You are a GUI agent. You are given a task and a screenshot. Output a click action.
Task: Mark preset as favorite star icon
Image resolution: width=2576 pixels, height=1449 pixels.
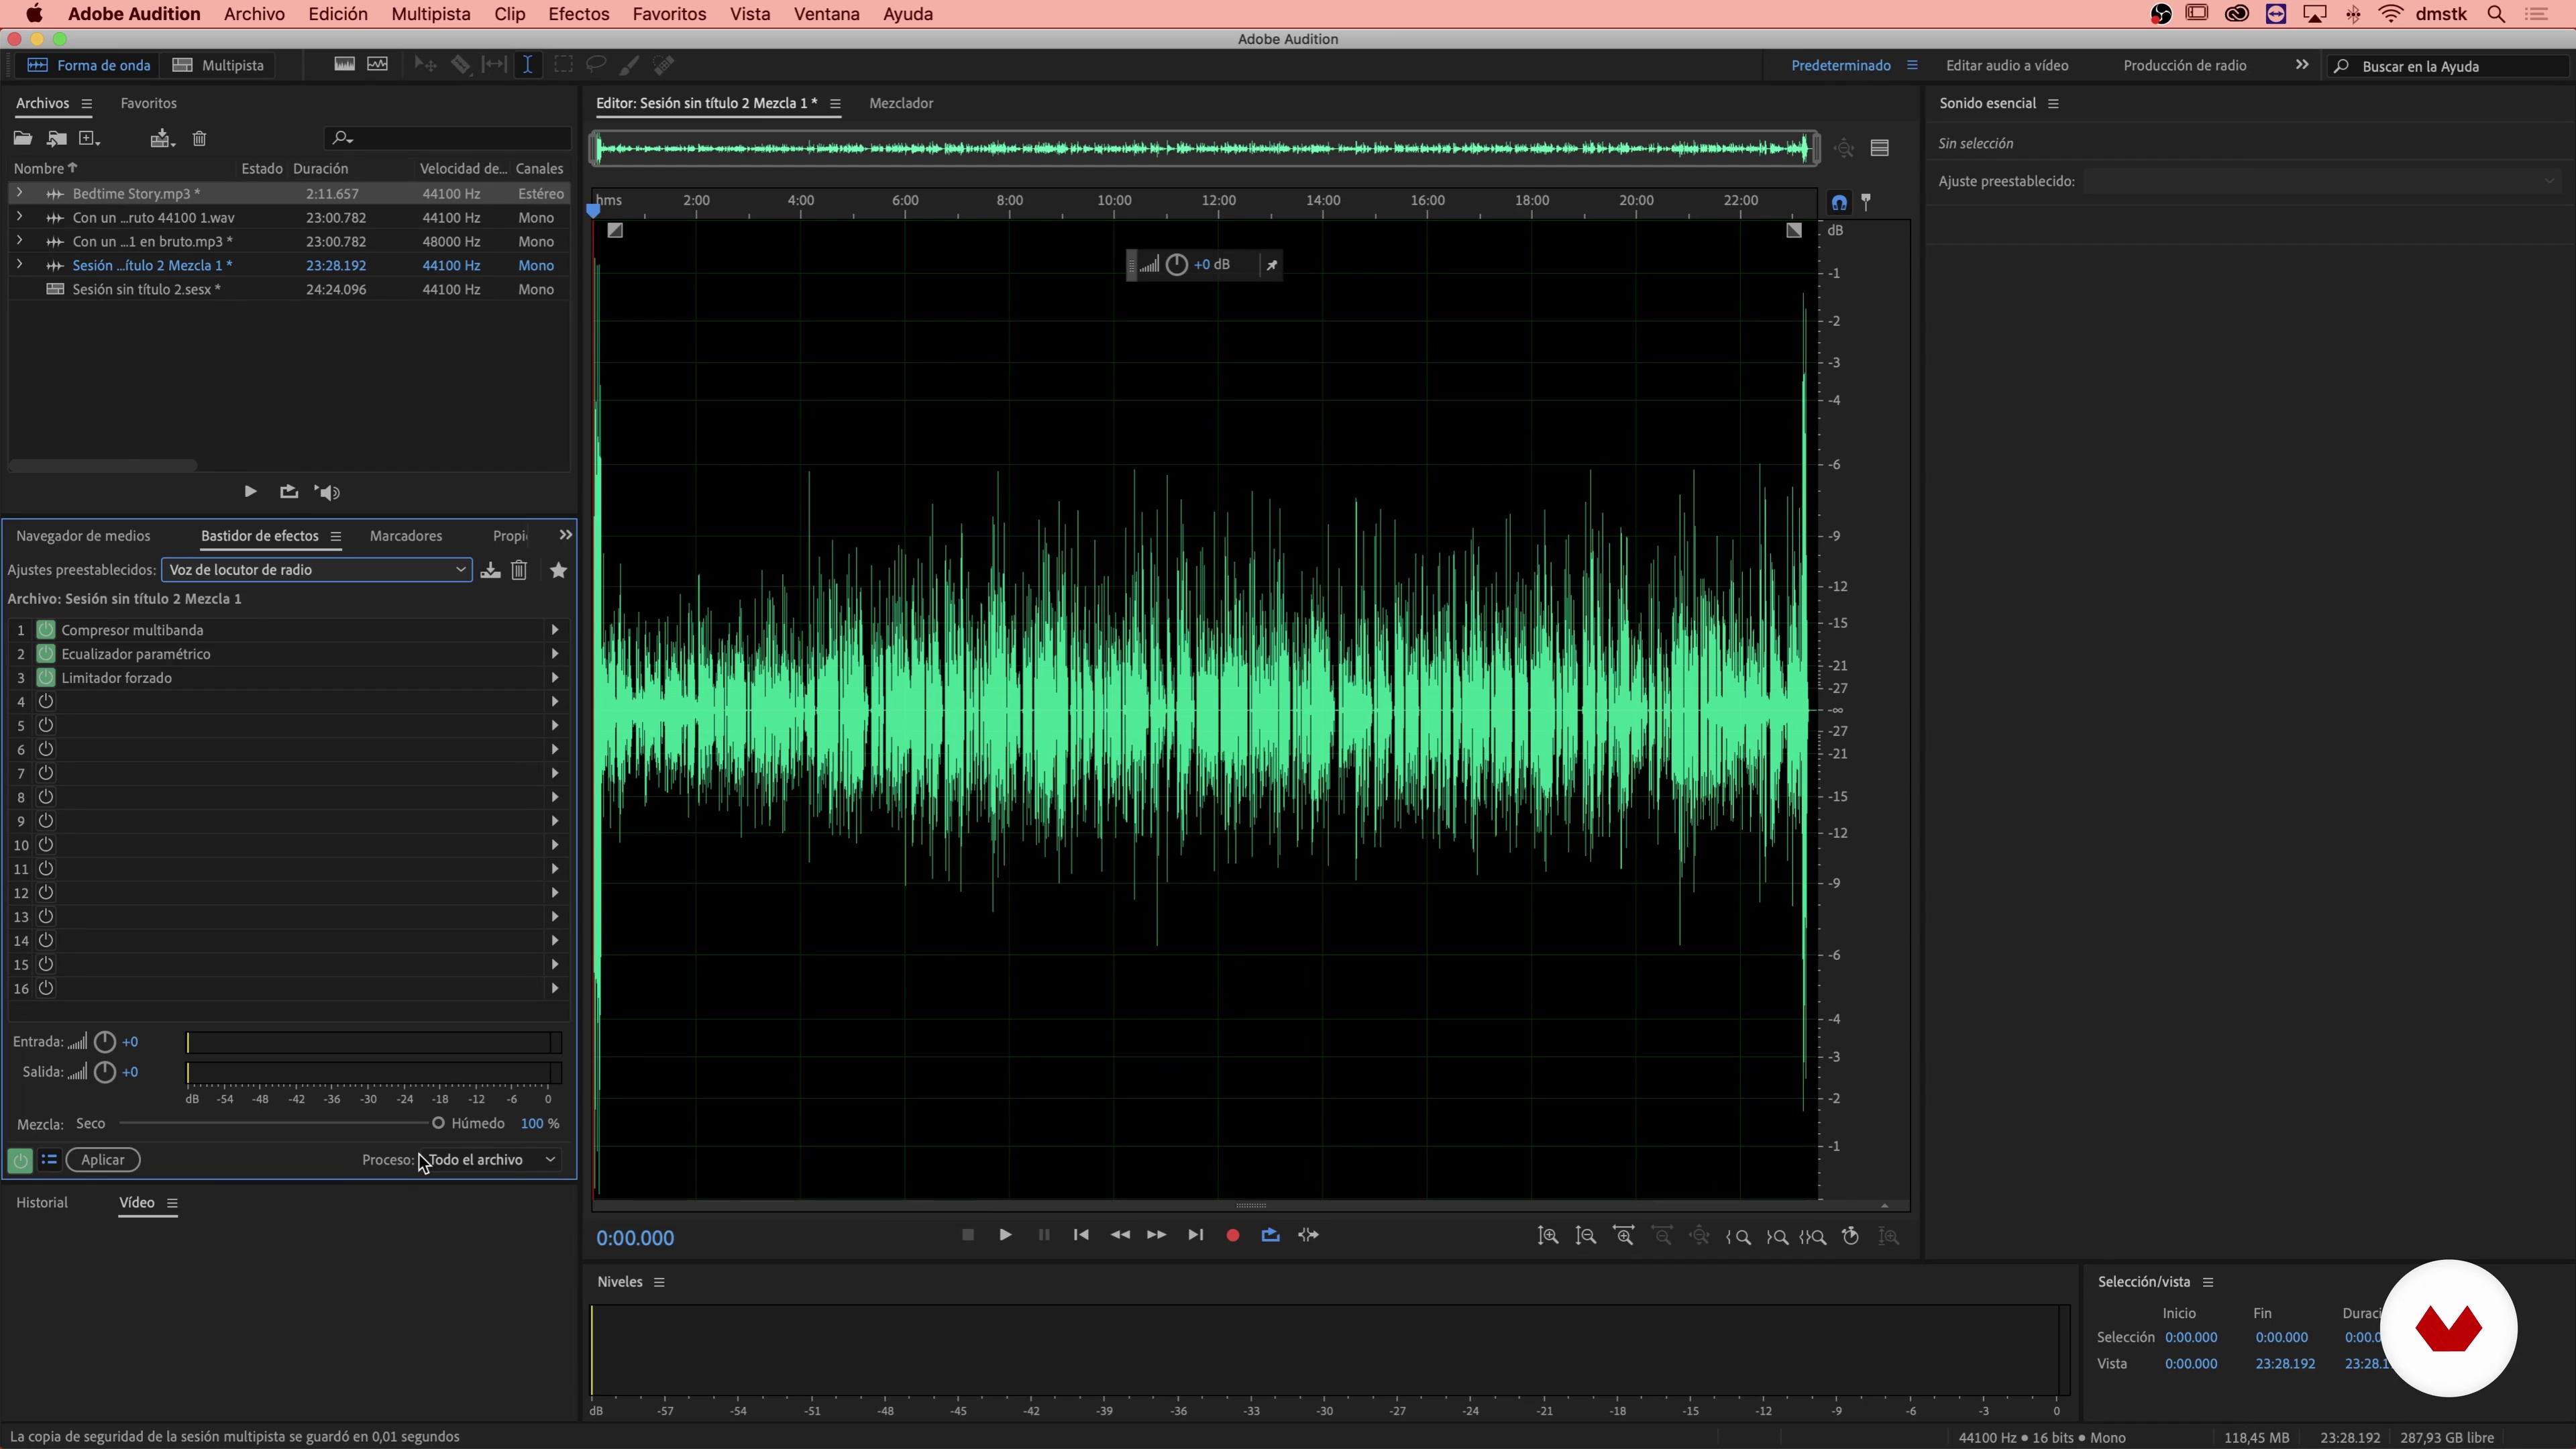click(559, 570)
